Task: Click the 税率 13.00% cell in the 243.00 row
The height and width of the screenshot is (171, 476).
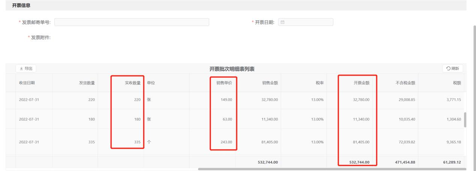Action: pos(317,142)
